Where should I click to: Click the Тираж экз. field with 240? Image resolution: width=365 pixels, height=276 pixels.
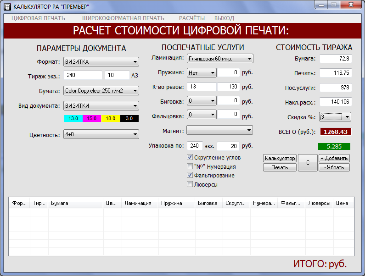tap(83, 75)
